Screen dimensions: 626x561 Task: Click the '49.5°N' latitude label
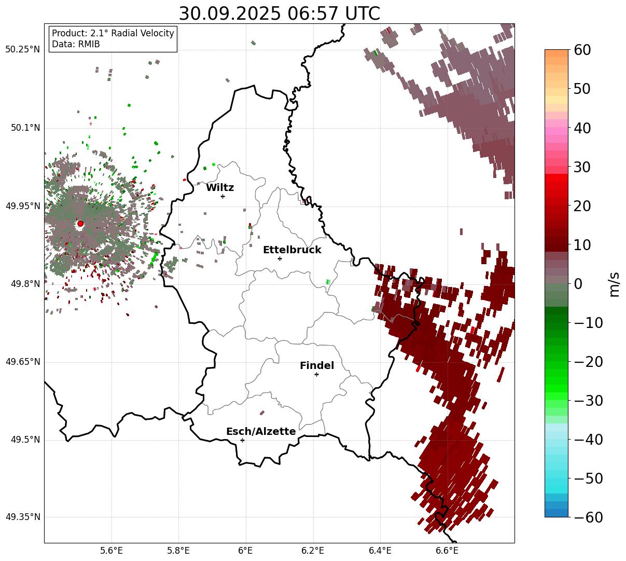pyautogui.click(x=25, y=440)
